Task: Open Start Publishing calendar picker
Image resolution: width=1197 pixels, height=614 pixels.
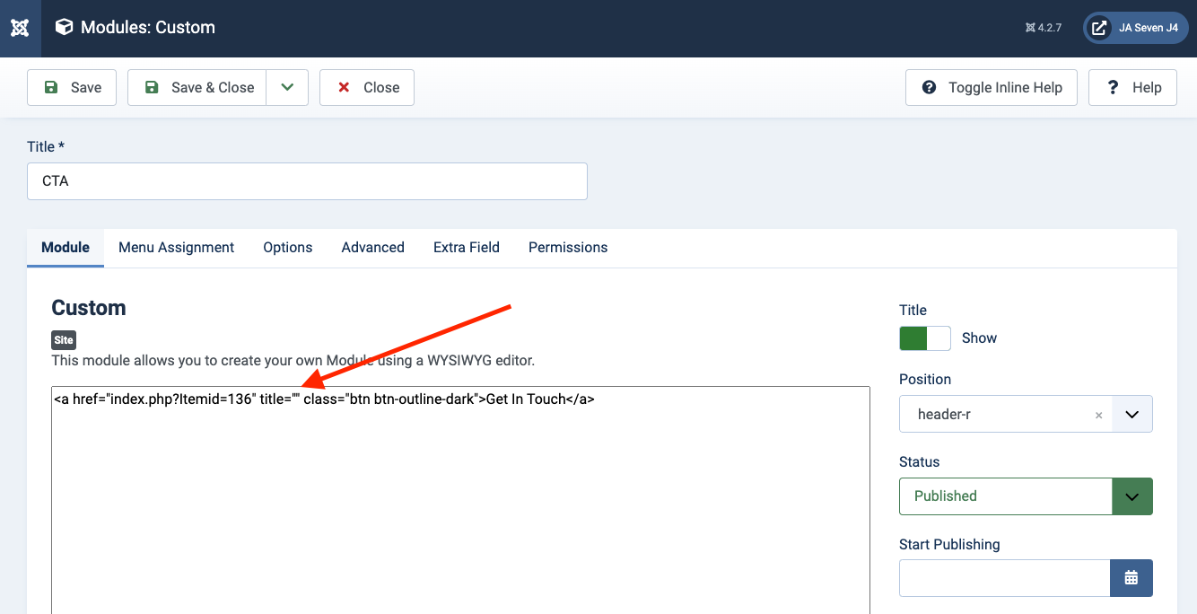Action: pos(1131,578)
